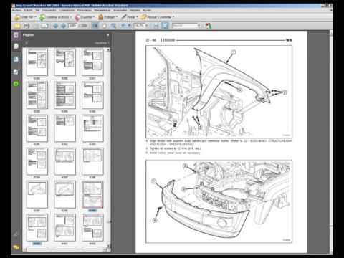This screenshot has width=344, height=258.
Task: Expand the zoom percentage dropdown
Action: (146, 25)
